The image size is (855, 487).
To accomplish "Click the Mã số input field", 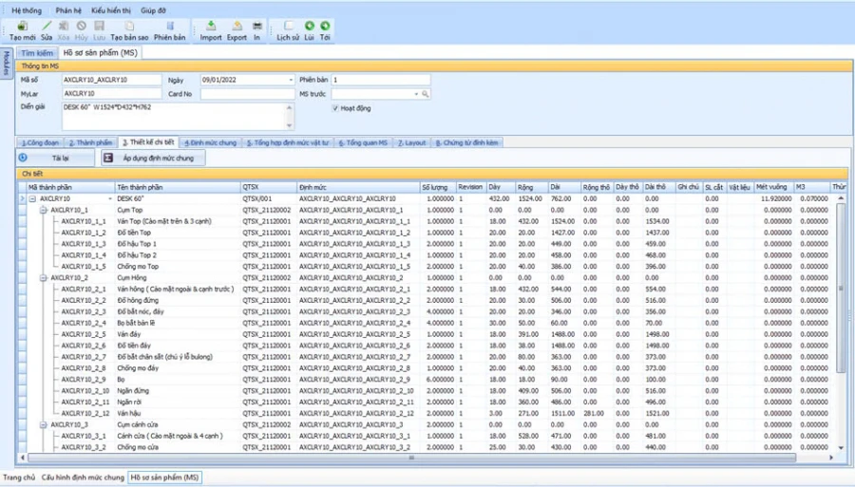I will pos(112,80).
